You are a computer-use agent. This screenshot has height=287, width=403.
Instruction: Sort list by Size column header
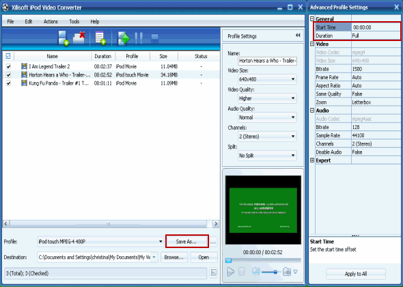pyautogui.click(x=163, y=56)
